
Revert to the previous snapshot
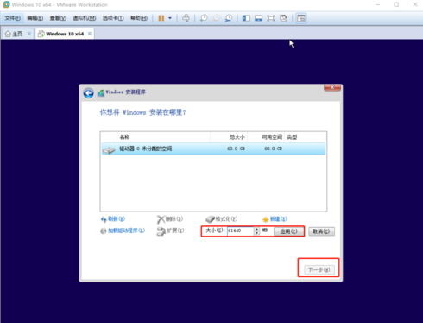pyautogui.click(x=216, y=18)
